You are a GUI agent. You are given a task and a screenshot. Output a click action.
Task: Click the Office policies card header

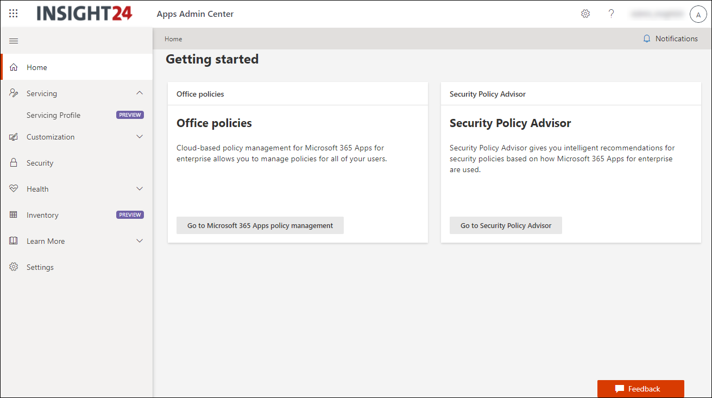298,94
